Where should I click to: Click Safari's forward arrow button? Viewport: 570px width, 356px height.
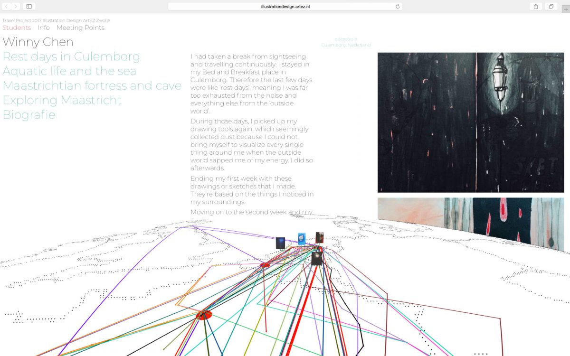point(16,6)
